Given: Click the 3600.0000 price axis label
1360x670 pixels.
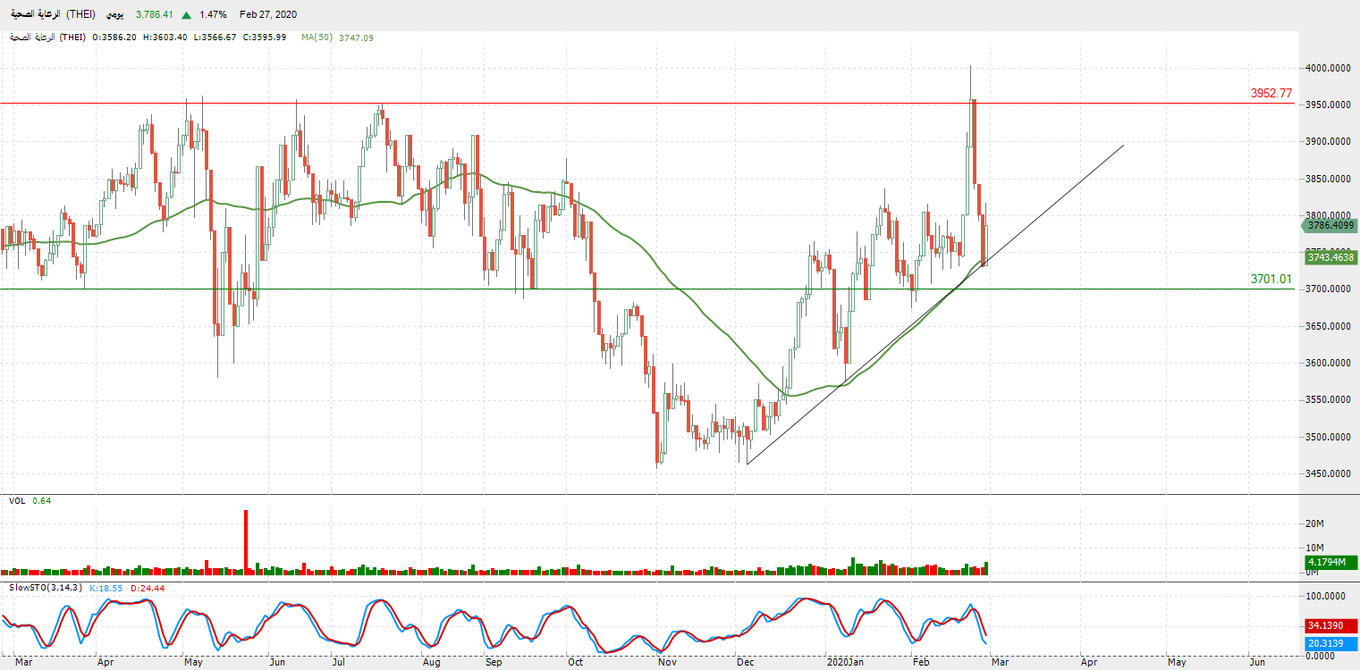Looking at the screenshot, I should click(1328, 364).
